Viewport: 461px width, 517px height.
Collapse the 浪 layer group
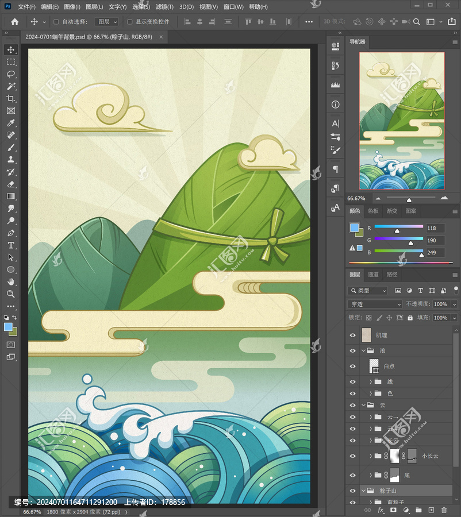(363, 351)
